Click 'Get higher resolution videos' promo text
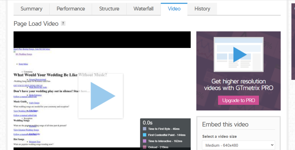 [238, 84]
